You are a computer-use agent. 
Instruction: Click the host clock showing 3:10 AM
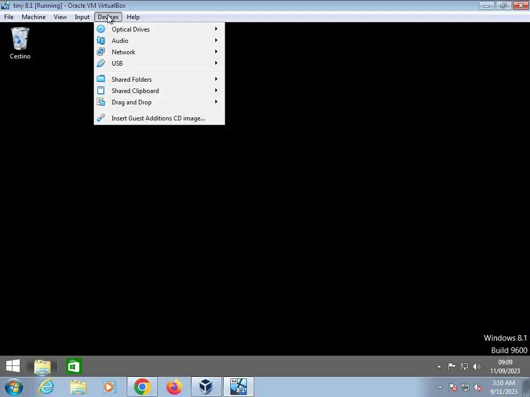coord(504,387)
